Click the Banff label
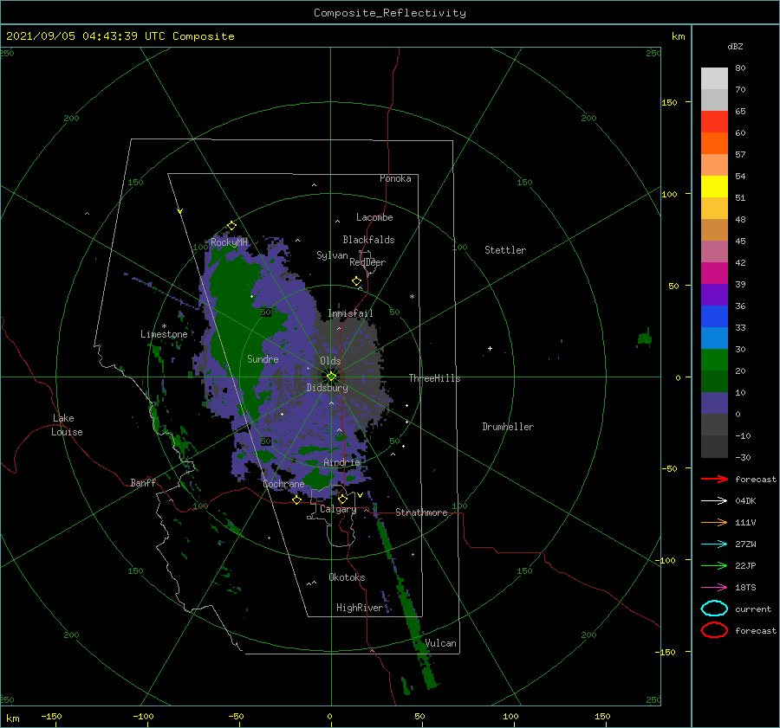 point(143,482)
